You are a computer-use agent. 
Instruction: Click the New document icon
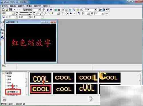coord(3,9)
